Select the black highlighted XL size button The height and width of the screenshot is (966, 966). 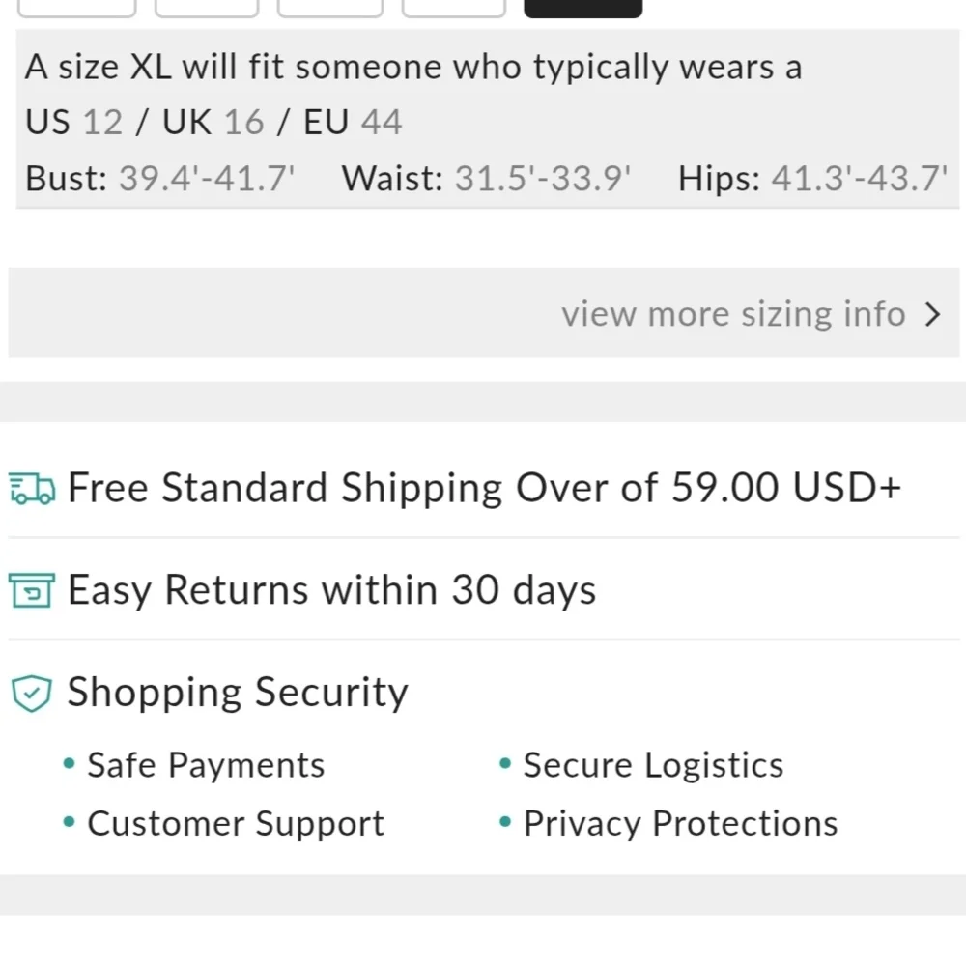(582, 9)
